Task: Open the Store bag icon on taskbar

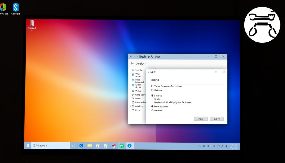Action: [x=98, y=145]
